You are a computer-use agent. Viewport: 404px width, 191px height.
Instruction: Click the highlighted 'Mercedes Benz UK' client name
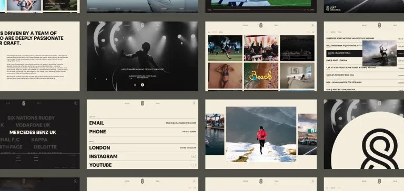pos(33,132)
